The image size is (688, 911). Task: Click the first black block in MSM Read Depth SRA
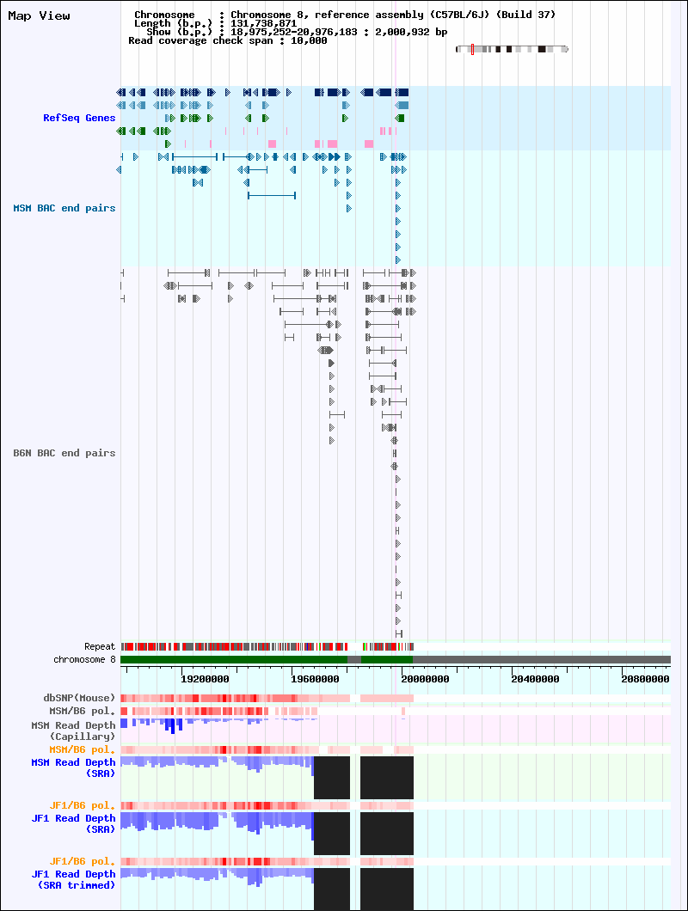[x=332, y=778]
